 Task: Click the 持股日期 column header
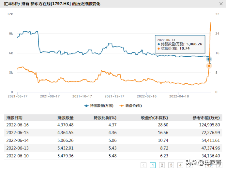[x=14, y=118]
